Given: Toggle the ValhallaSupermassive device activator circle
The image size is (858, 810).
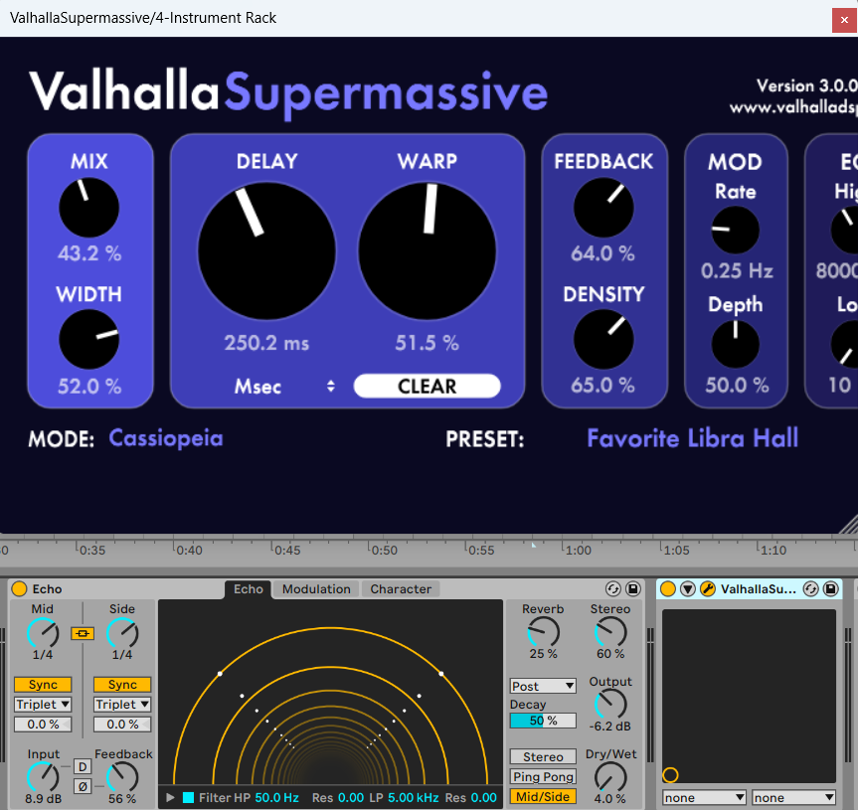Looking at the screenshot, I should (x=667, y=588).
